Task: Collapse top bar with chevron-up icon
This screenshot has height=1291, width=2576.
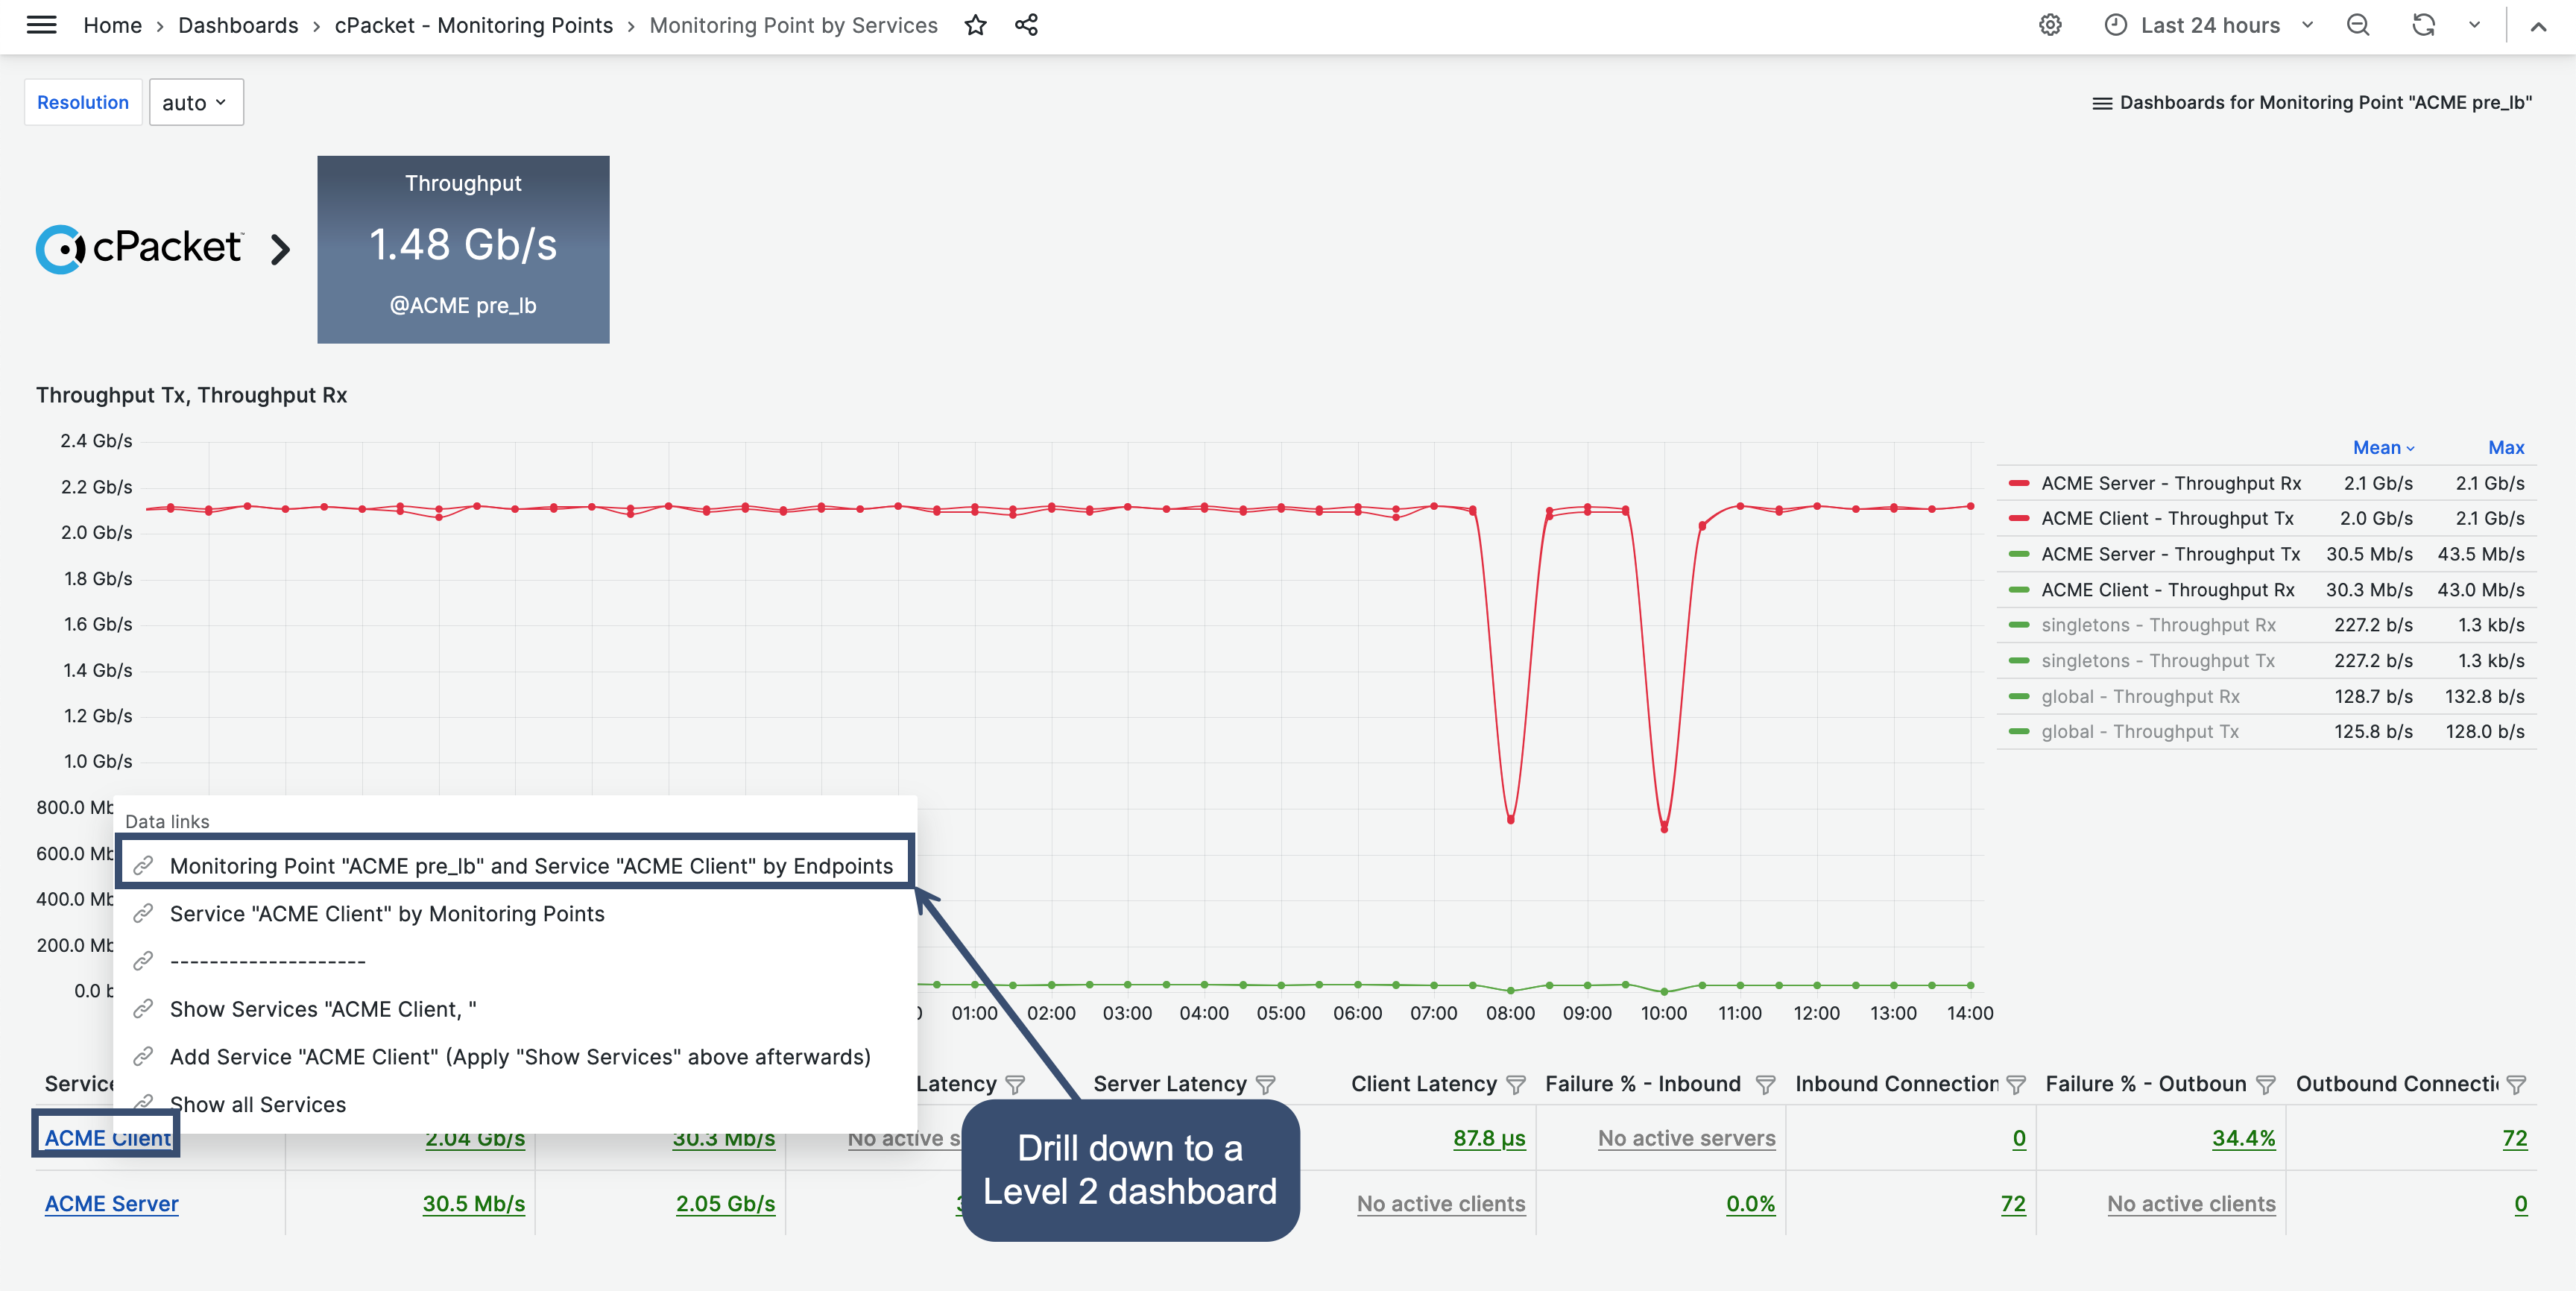Action: (2538, 26)
